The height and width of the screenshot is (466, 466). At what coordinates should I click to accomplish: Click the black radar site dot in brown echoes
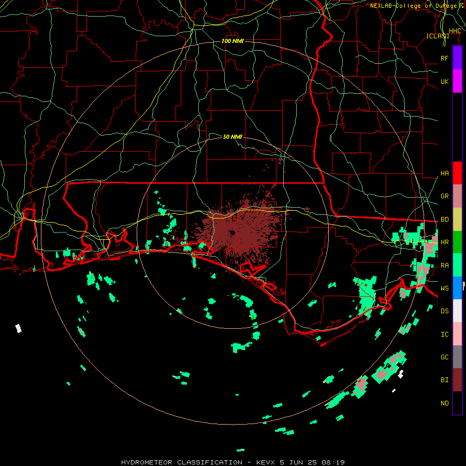click(x=232, y=232)
